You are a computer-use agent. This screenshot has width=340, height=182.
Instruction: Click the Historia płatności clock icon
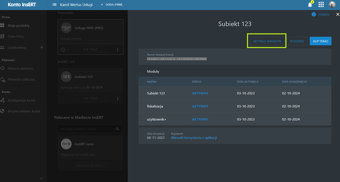click(x=2, y=68)
